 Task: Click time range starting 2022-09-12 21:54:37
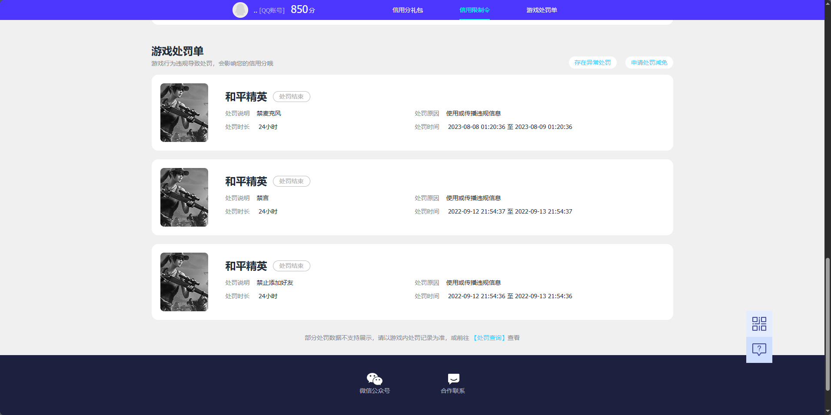pyautogui.click(x=510, y=211)
